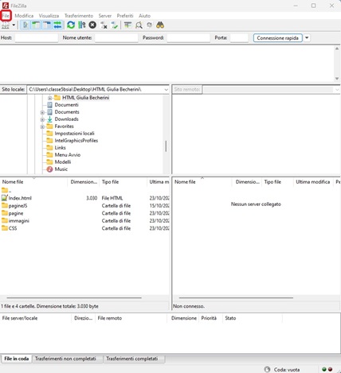Expand the Favorites tree node

pos(42,126)
